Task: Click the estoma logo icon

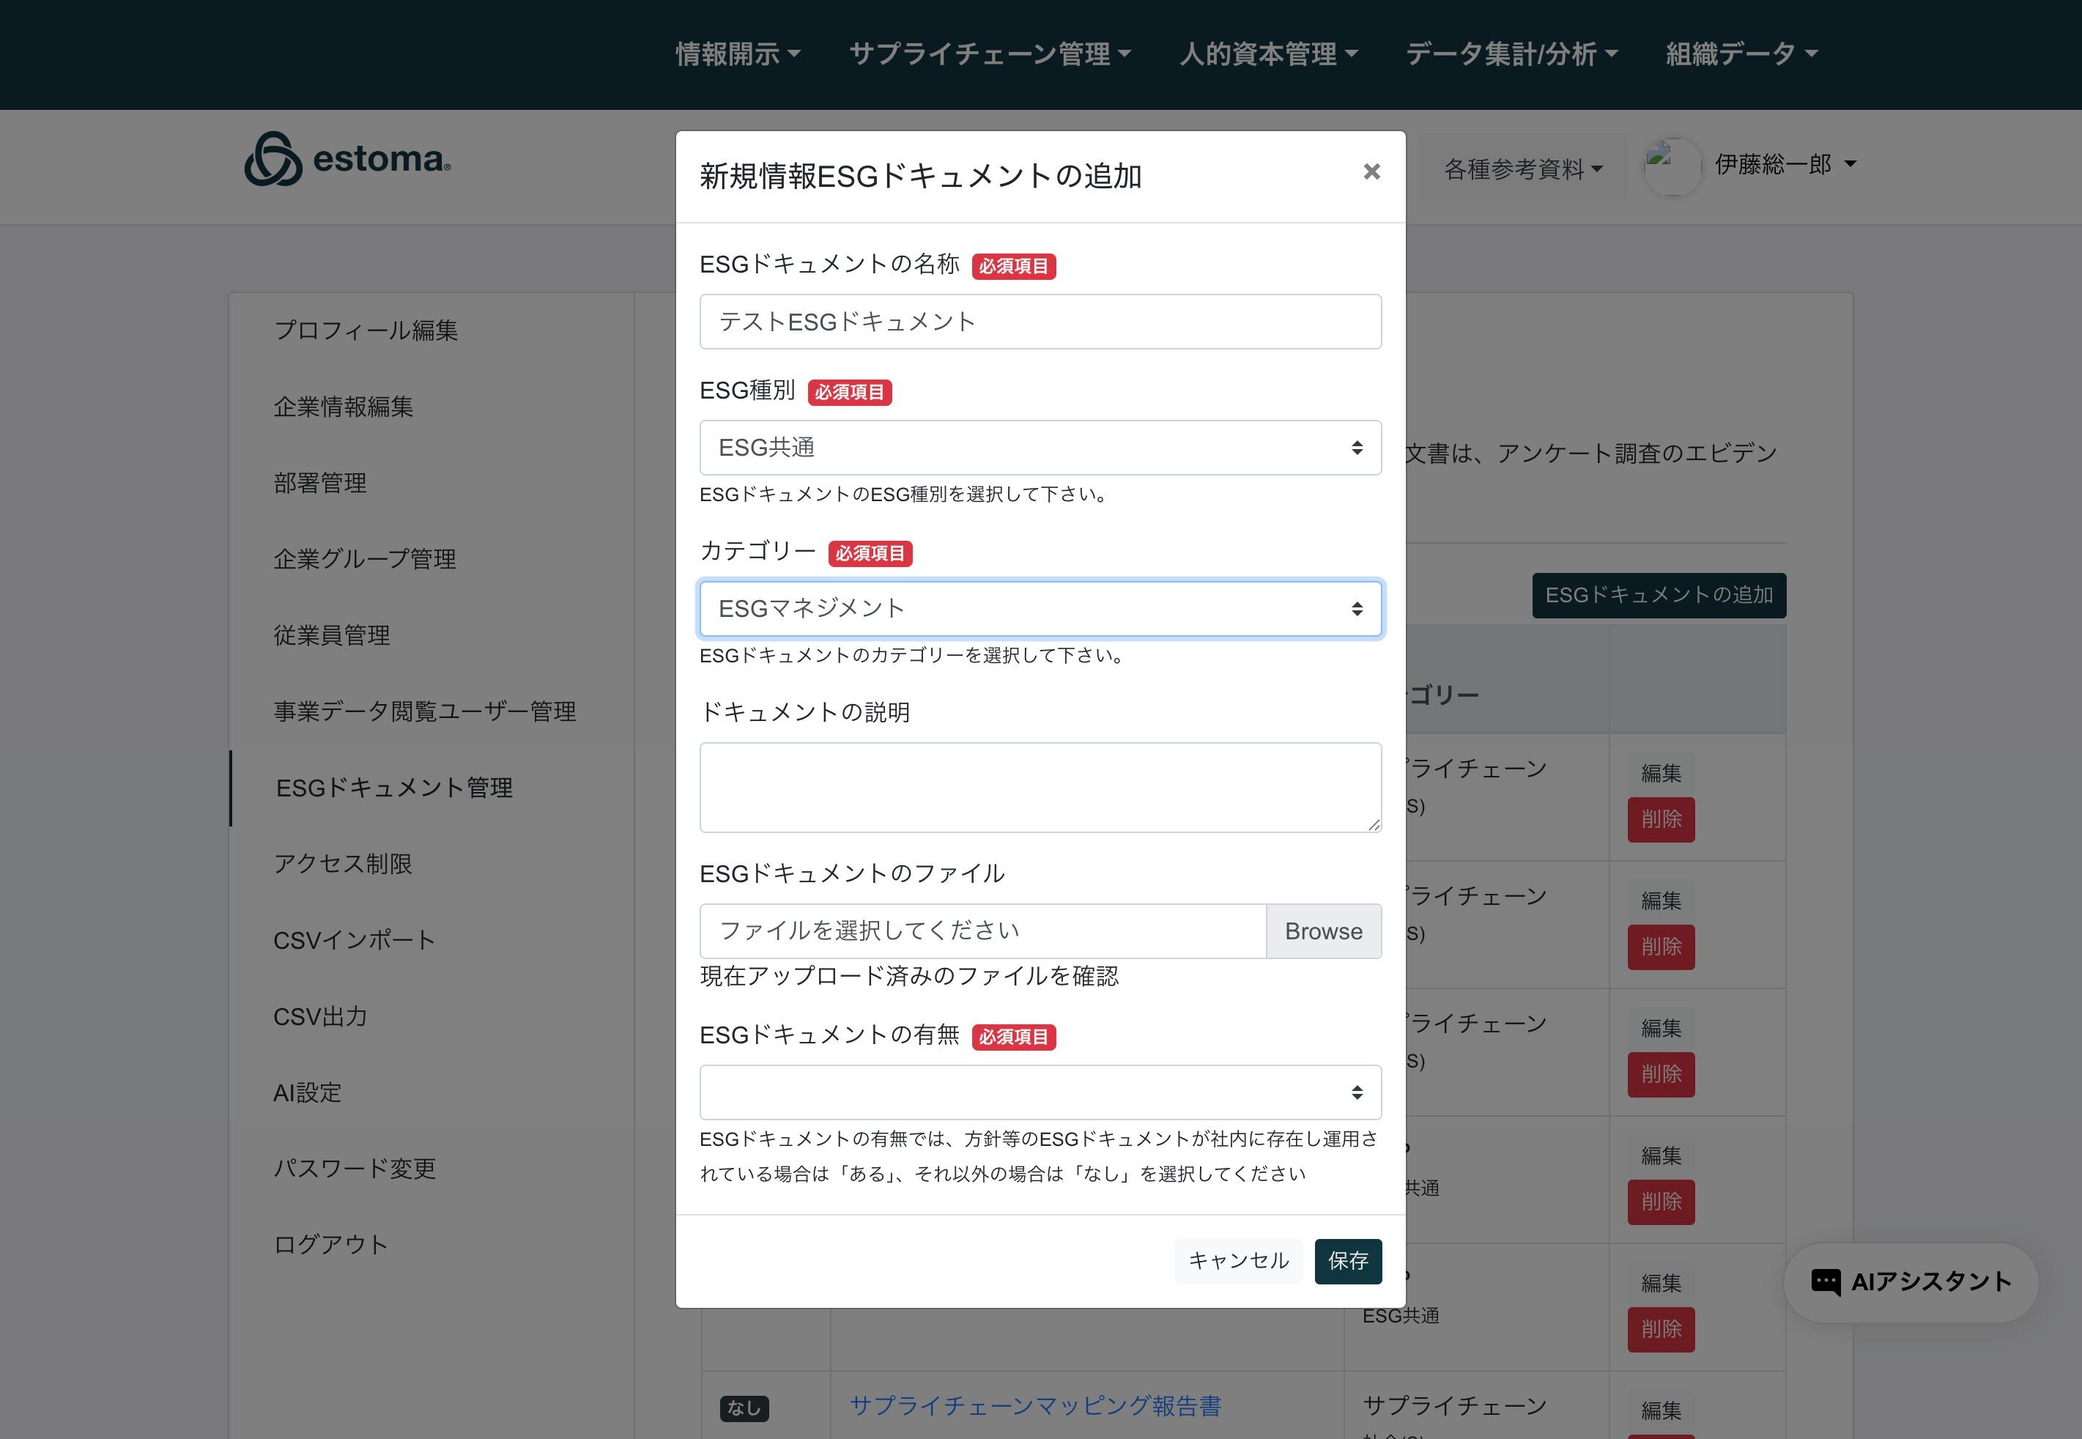Action: tap(273, 160)
